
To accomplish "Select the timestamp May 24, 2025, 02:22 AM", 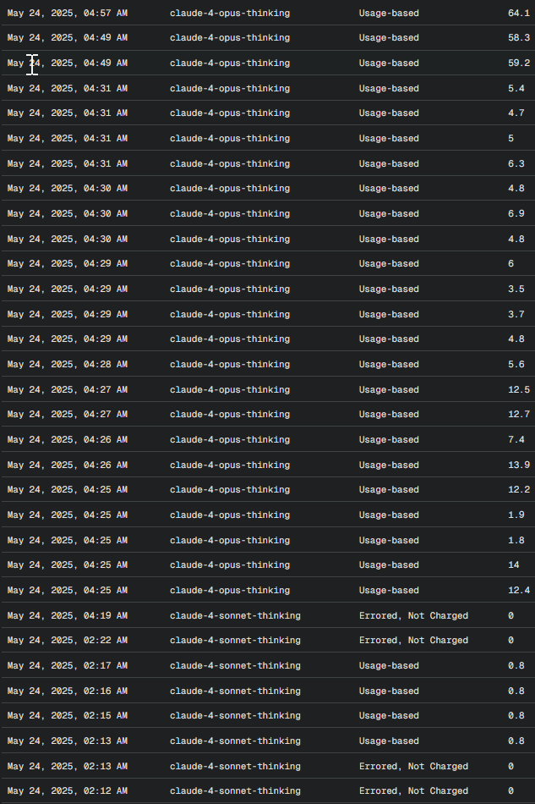I will 67,640.
